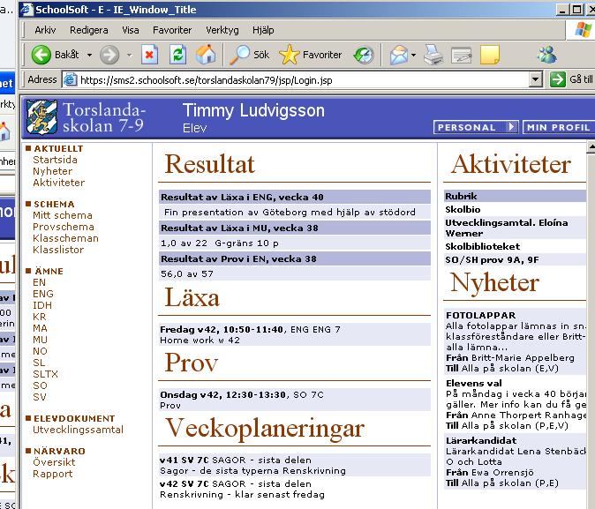Open Skolbiblioteket activity entry

pos(482,246)
